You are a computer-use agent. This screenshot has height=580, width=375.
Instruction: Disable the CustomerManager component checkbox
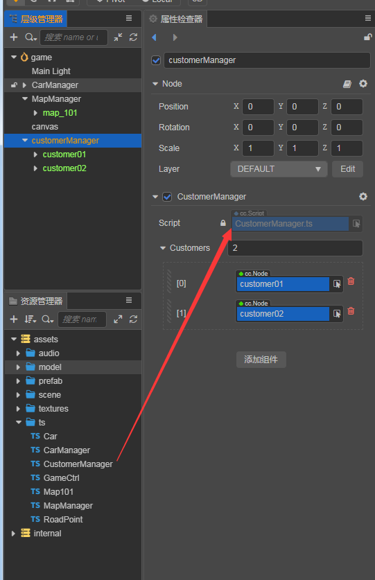tap(167, 197)
